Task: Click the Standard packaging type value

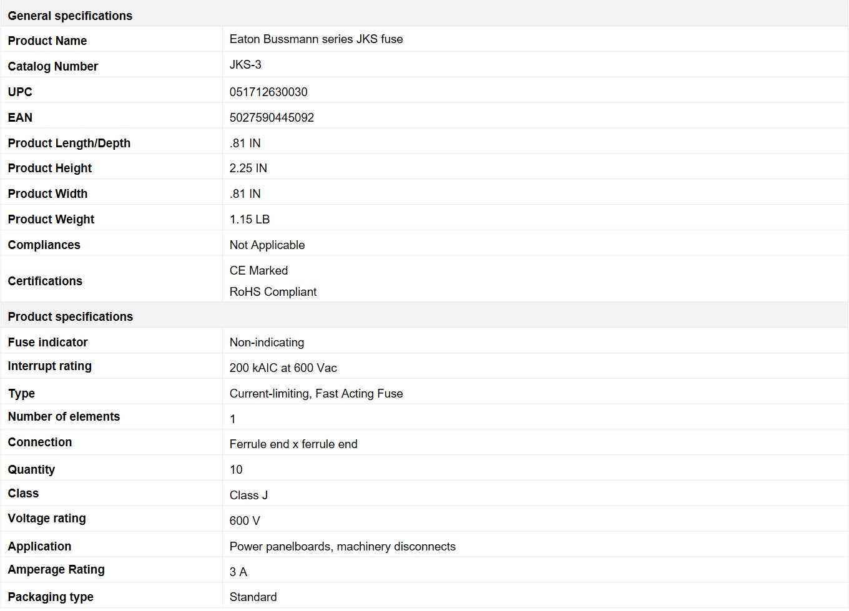Action: coord(253,597)
